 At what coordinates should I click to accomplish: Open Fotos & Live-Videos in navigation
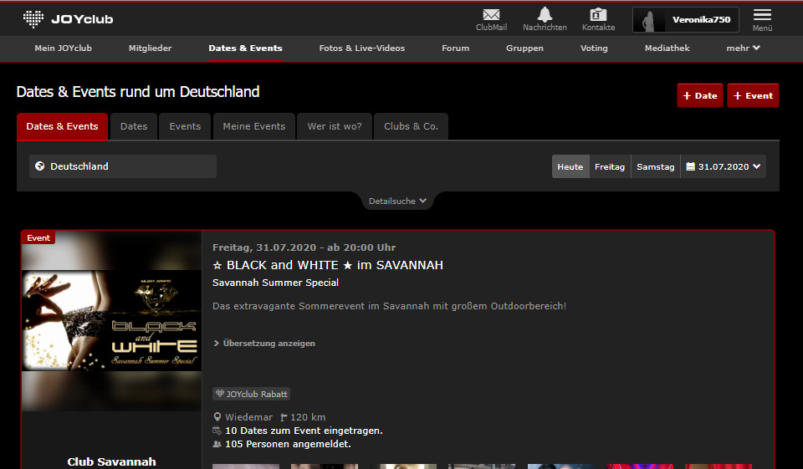coord(361,48)
